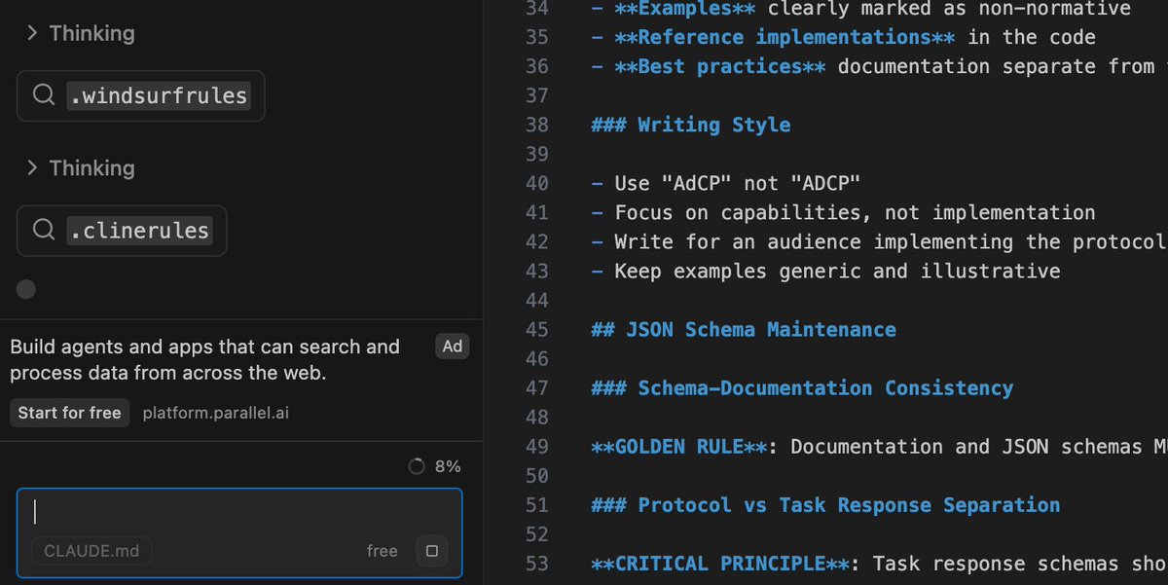This screenshot has height=585, width=1168.
Task: Open the .clinerules search result
Action: pyautogui.click(x=122, y=231)
